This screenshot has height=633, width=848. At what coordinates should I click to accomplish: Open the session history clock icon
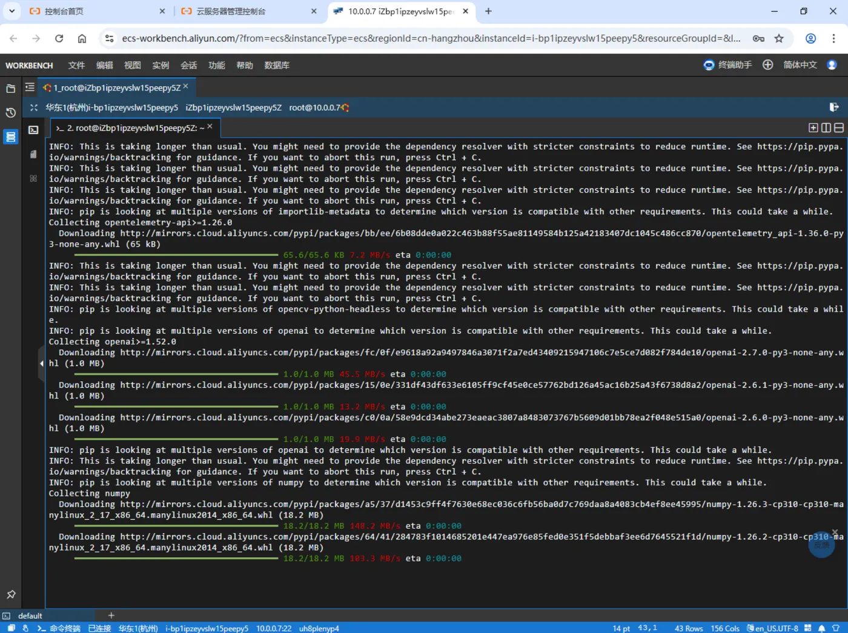10,113
